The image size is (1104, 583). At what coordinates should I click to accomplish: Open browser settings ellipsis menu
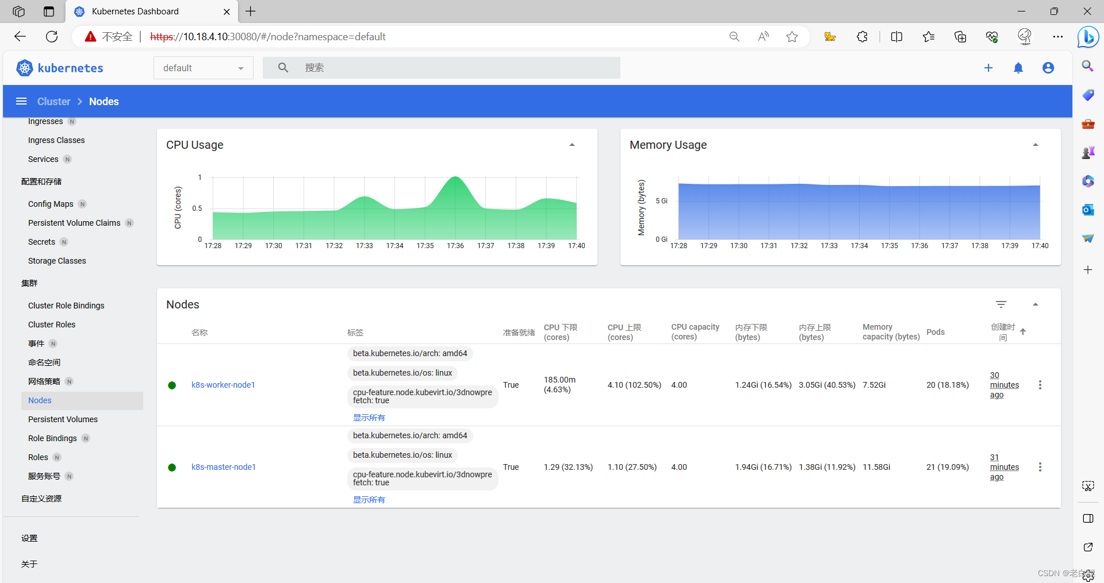pos(1058,37)
